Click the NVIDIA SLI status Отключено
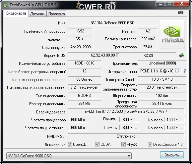This screenshot has width=192, height=164. 126,136
